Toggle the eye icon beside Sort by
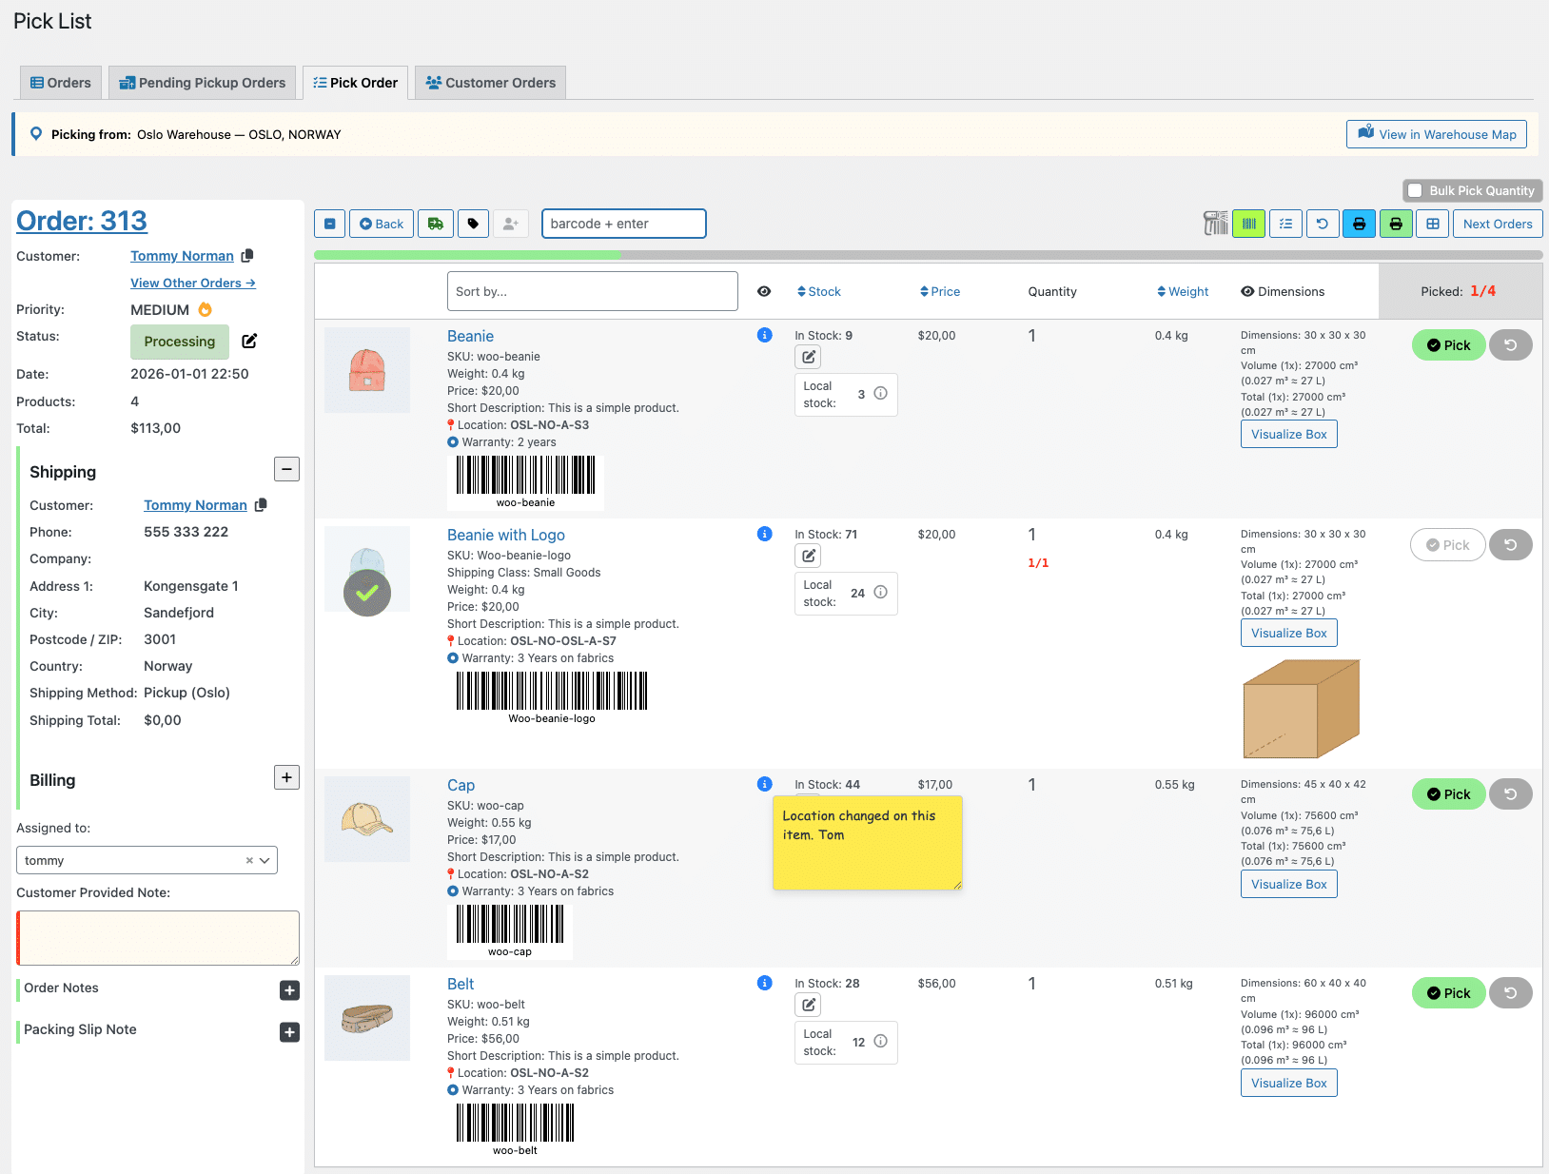1549x1174 pixels. 764,292
